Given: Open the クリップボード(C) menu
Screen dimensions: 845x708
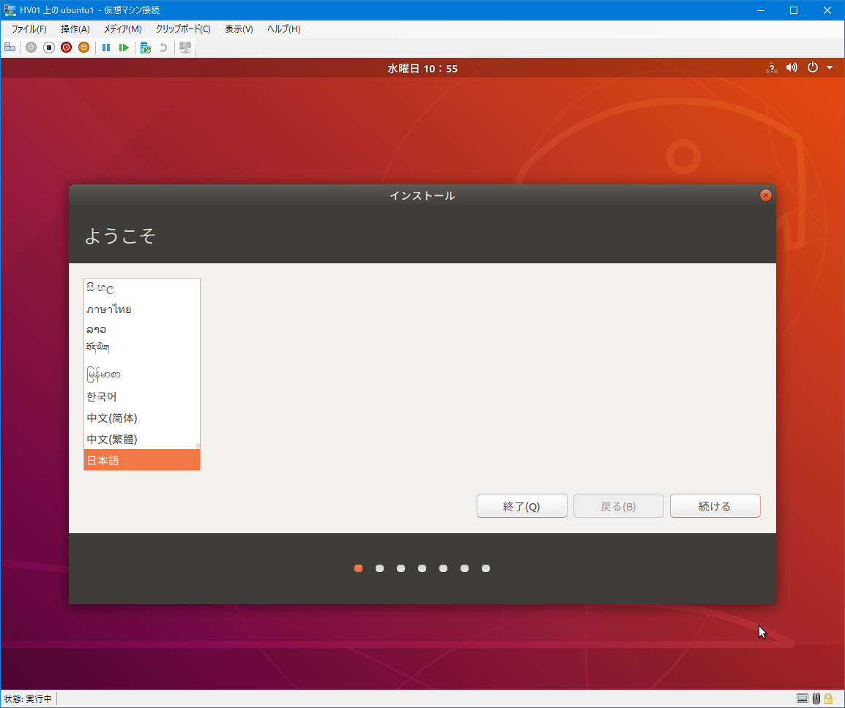Looking at the screenshot, I should click(183, 29).
